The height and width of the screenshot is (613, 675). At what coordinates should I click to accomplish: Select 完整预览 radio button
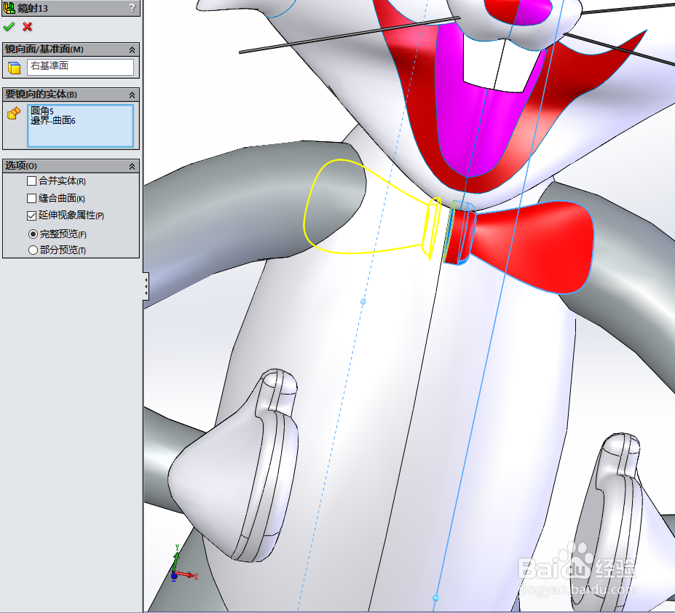[33, 234]
